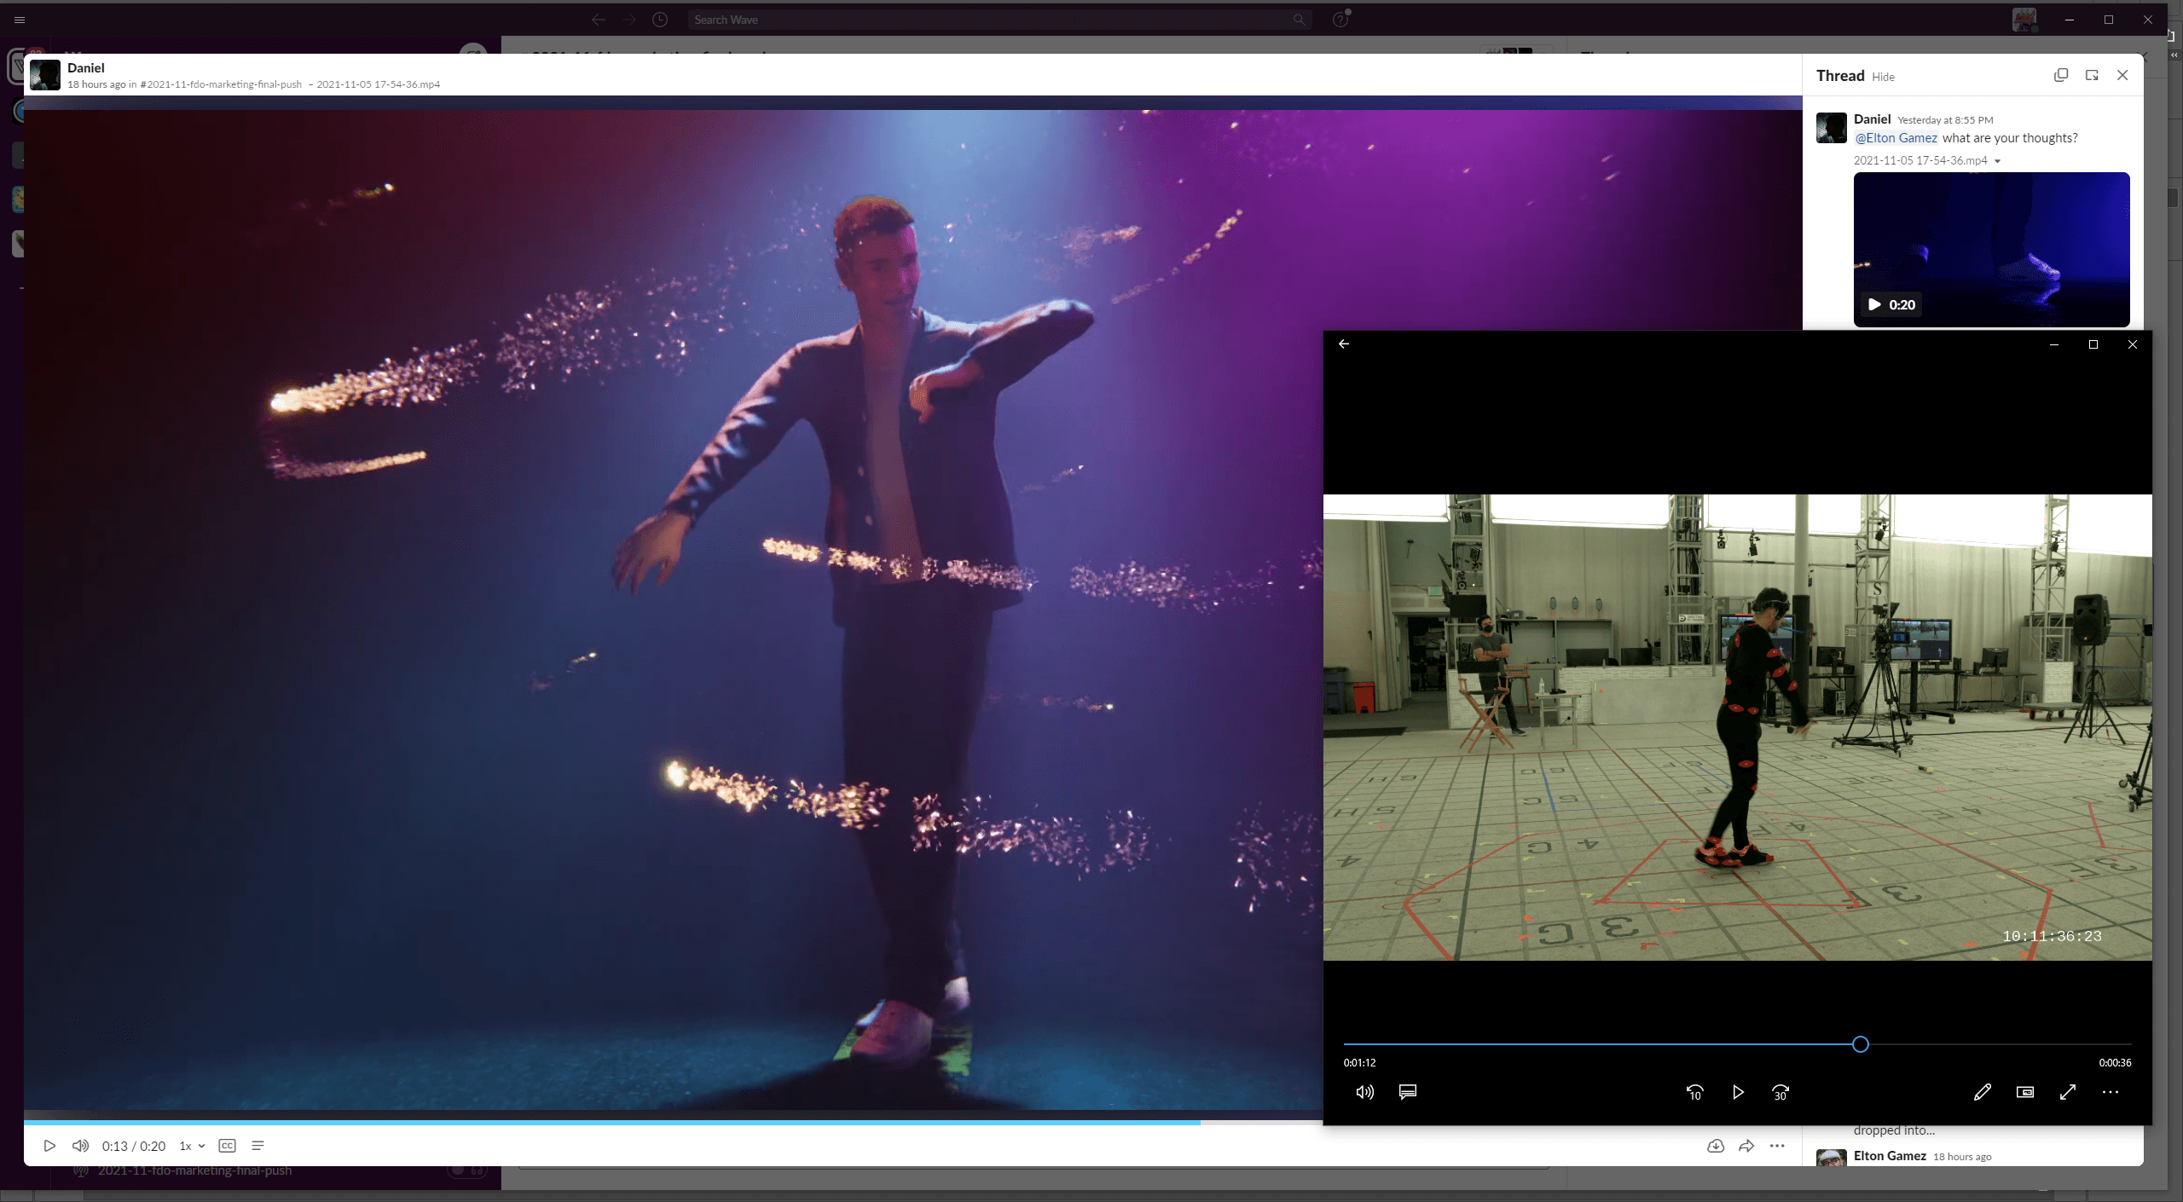
Task: Download the video from the Slack message
Action: tap(1714, 1146)
